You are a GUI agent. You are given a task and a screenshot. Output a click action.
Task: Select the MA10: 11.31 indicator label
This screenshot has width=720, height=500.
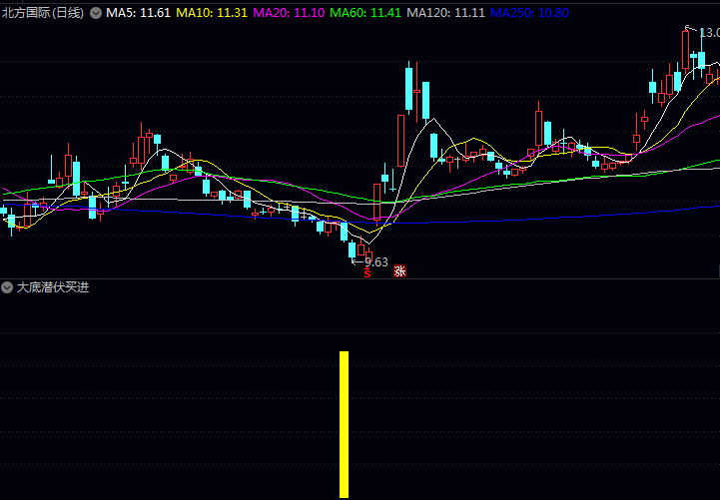[x=212, y=13]
